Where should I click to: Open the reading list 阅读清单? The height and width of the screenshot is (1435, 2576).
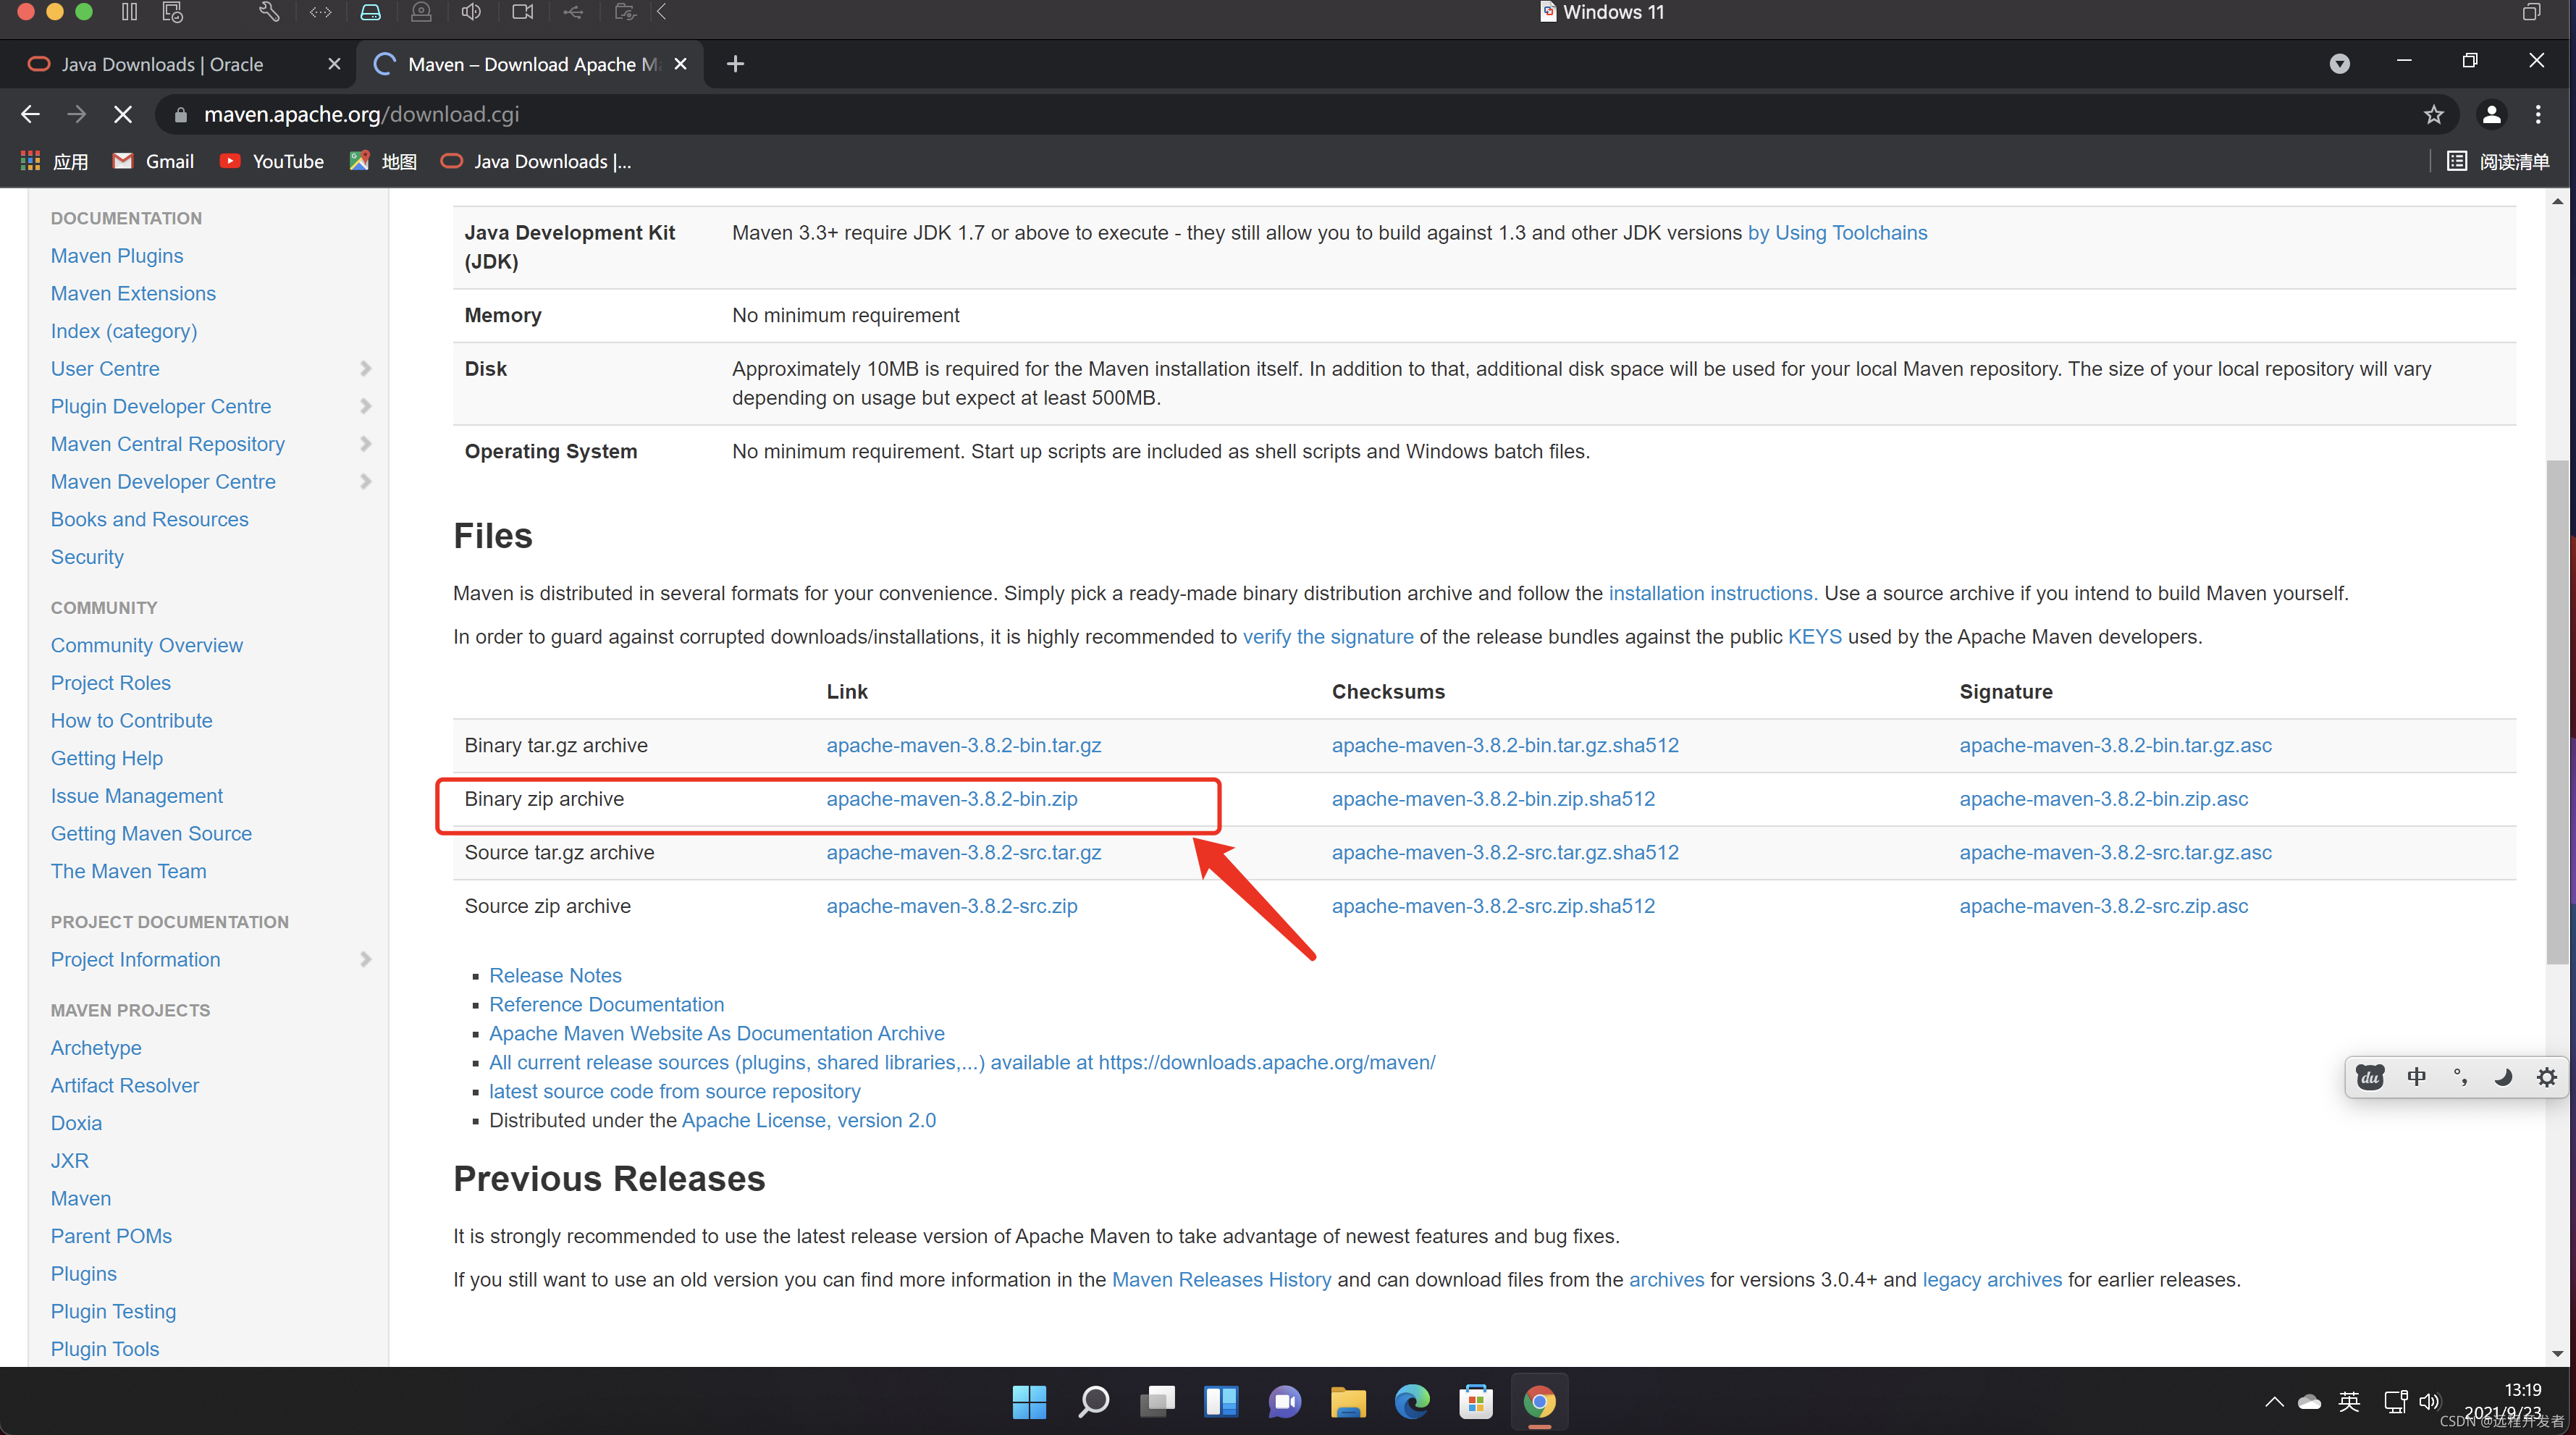[x=2497, y=161]
